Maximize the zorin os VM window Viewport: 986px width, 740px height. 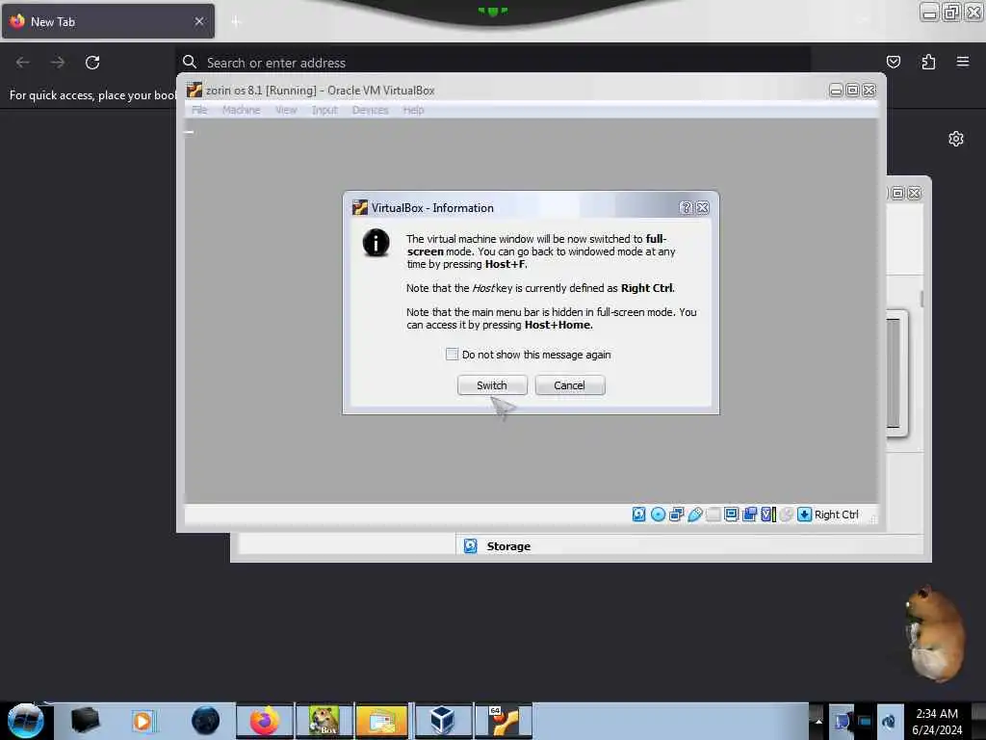[x=852, y=91]
